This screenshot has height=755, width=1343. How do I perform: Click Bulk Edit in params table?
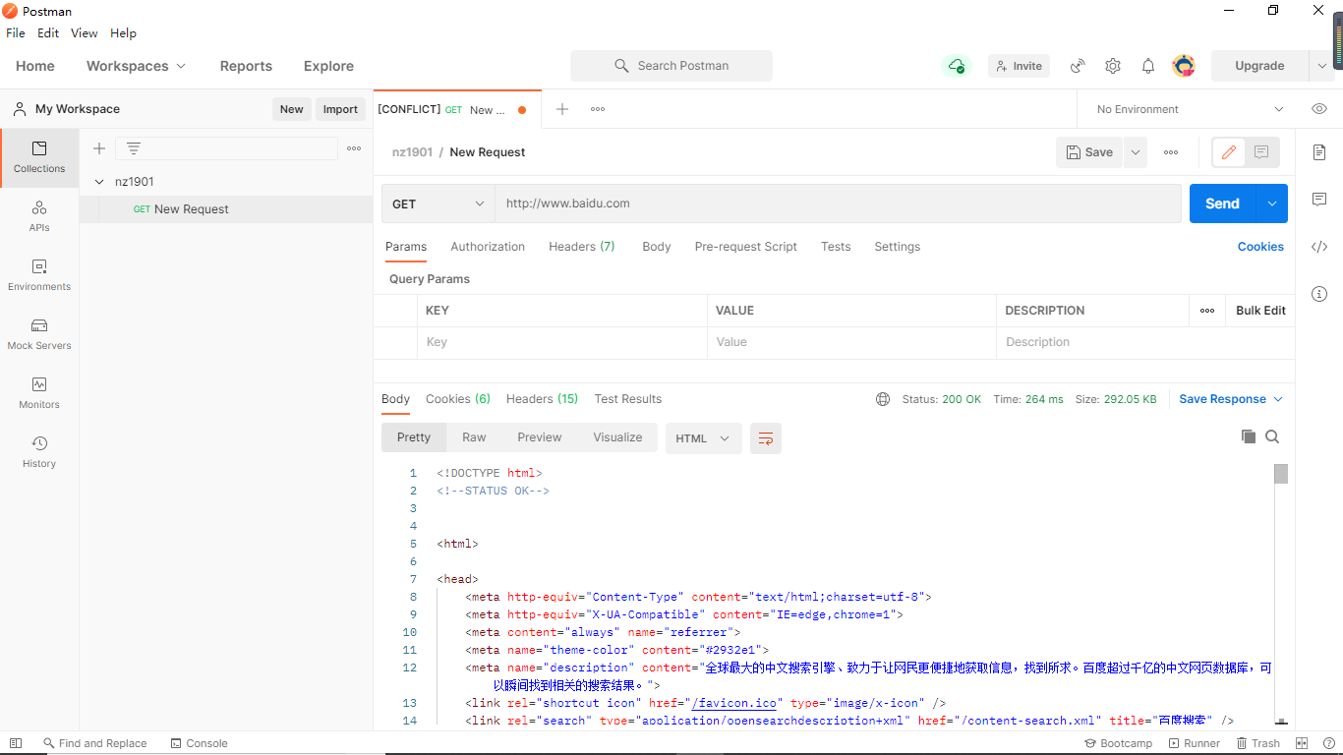tap(1260, 311)
